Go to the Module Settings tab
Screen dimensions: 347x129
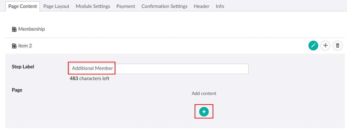pos(93,6)
